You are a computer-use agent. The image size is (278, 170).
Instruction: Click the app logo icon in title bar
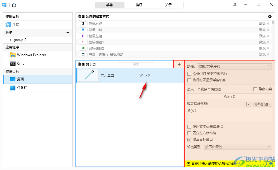(4, 5)
